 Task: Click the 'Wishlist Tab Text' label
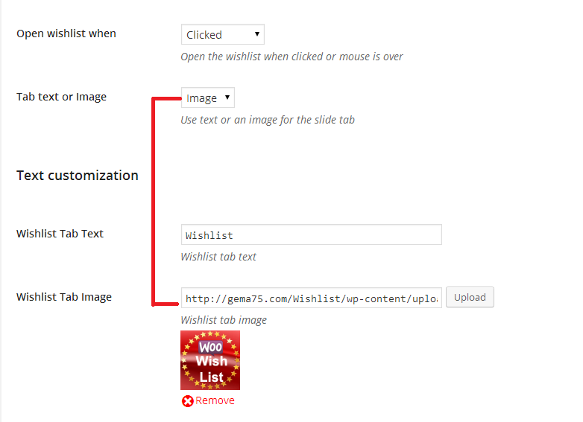(x=60, y=234)
